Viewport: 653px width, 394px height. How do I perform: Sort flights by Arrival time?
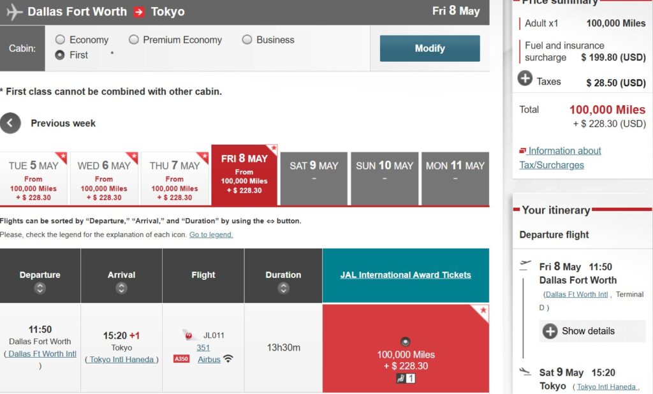(x=121, y=288)
